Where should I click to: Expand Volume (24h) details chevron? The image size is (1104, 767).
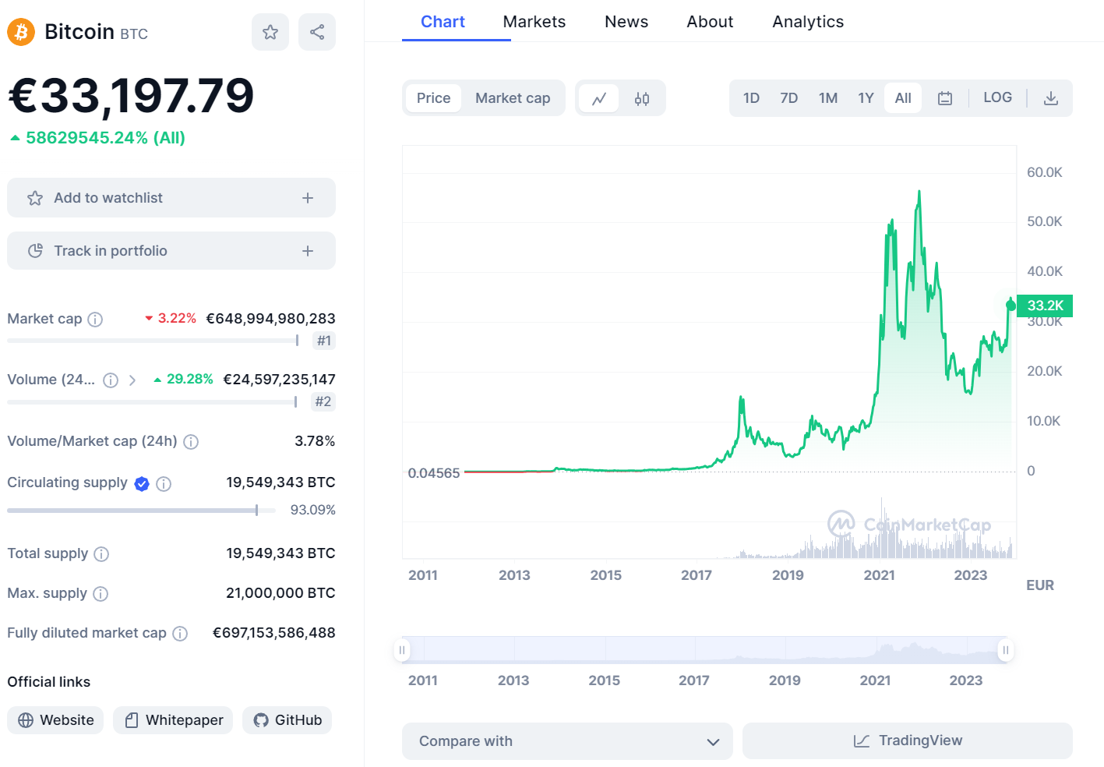coord(132,380)
